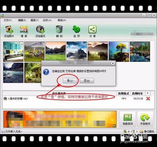
Task: Remove the mp3 with the red X
Action: 148,98
